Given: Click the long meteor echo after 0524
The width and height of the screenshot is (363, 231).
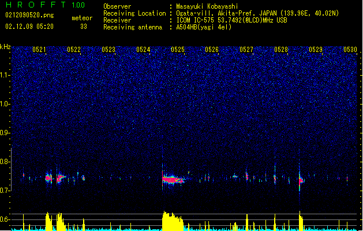Looking at the screenshot, I should [174, 179].
